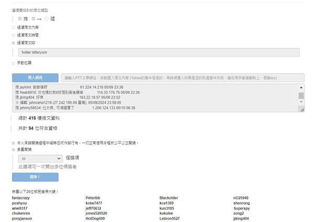Uncheck the 過濾推文ID filter checkbox
Screen dimensions: 335x222
tap(13, 42)
